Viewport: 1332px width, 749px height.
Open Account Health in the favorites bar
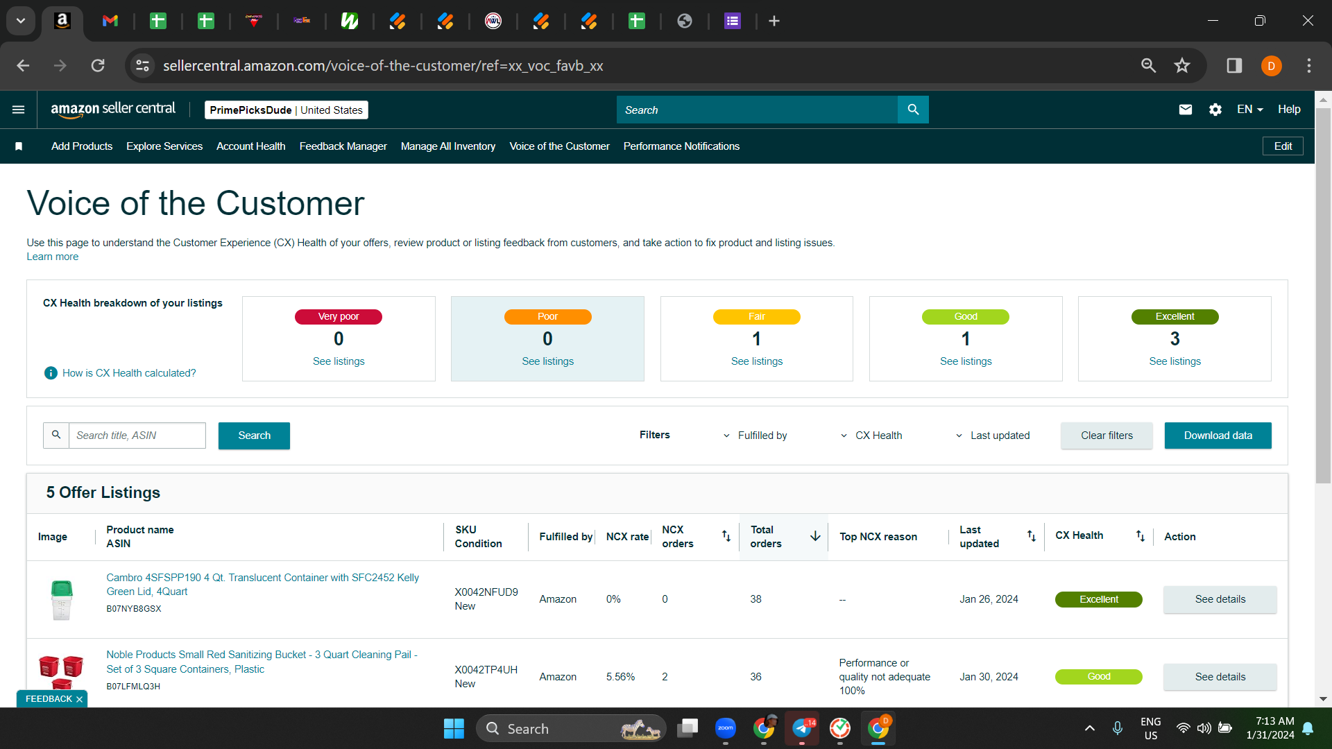(x=251, y=146)
